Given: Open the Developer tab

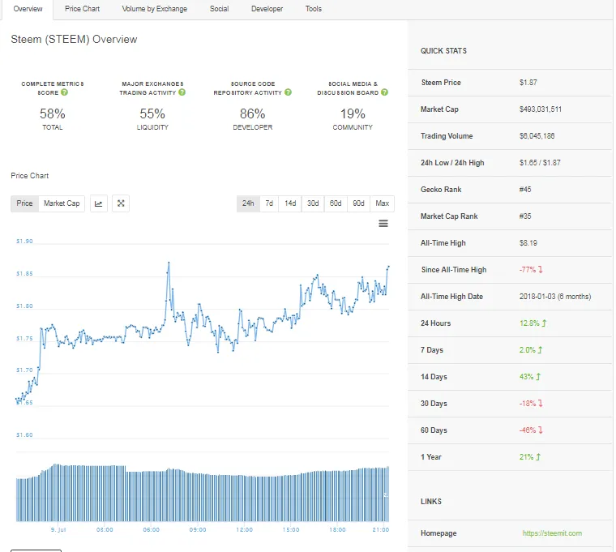Looking at the screenshot, I should (x=267, y=9).
